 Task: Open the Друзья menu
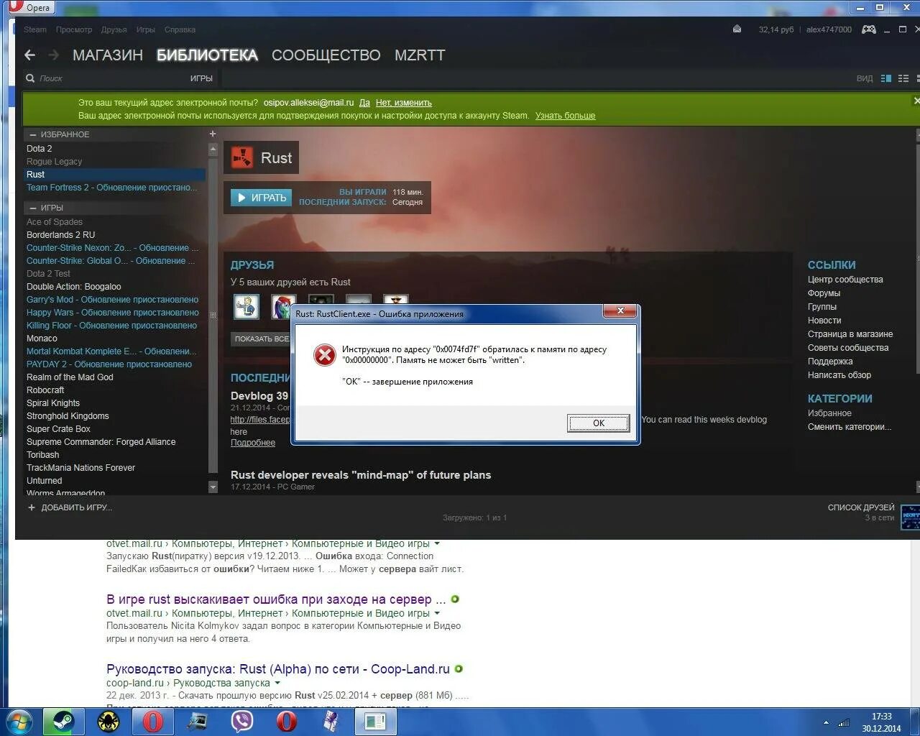coord(114,29)
